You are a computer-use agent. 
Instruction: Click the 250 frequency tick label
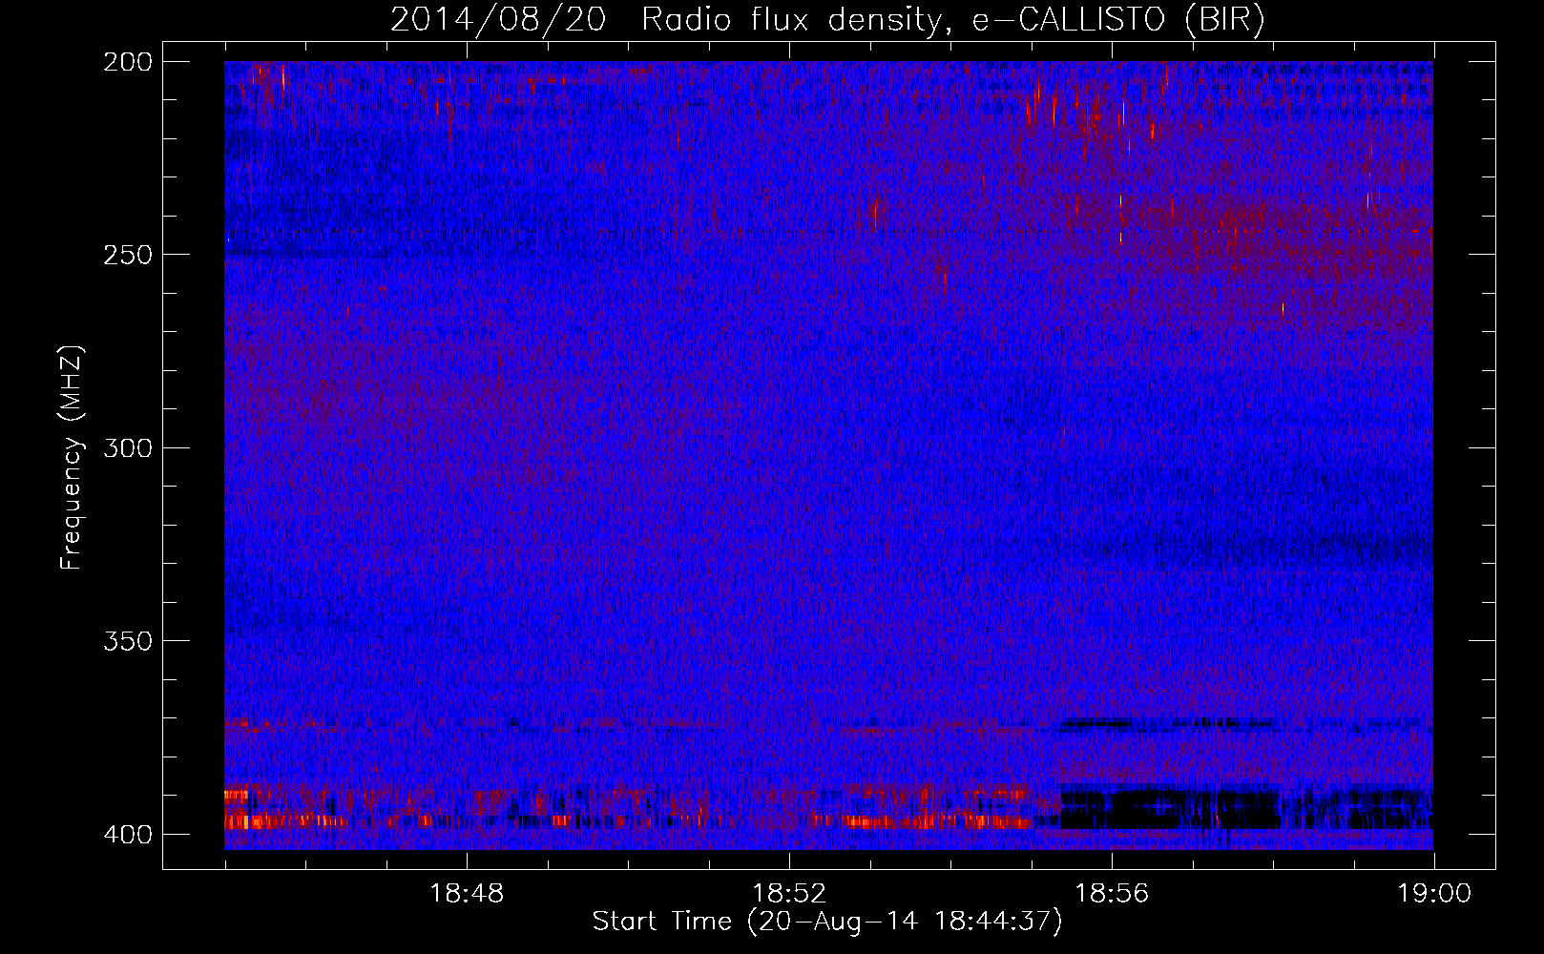pyautogui.click(x=128, y=255)
